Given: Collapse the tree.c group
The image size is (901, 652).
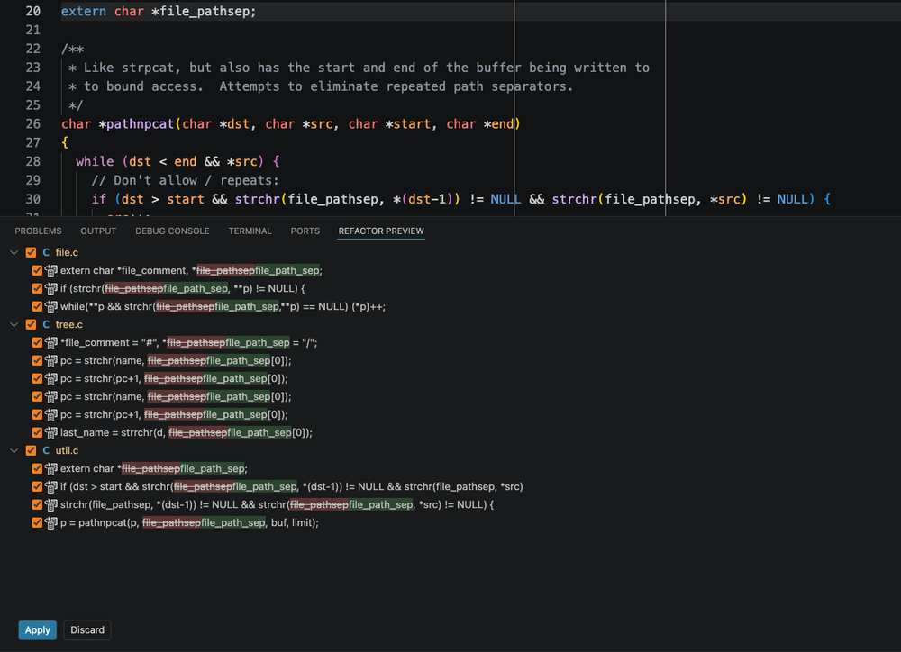Looking at the screenshot, I should coord(14,324).
